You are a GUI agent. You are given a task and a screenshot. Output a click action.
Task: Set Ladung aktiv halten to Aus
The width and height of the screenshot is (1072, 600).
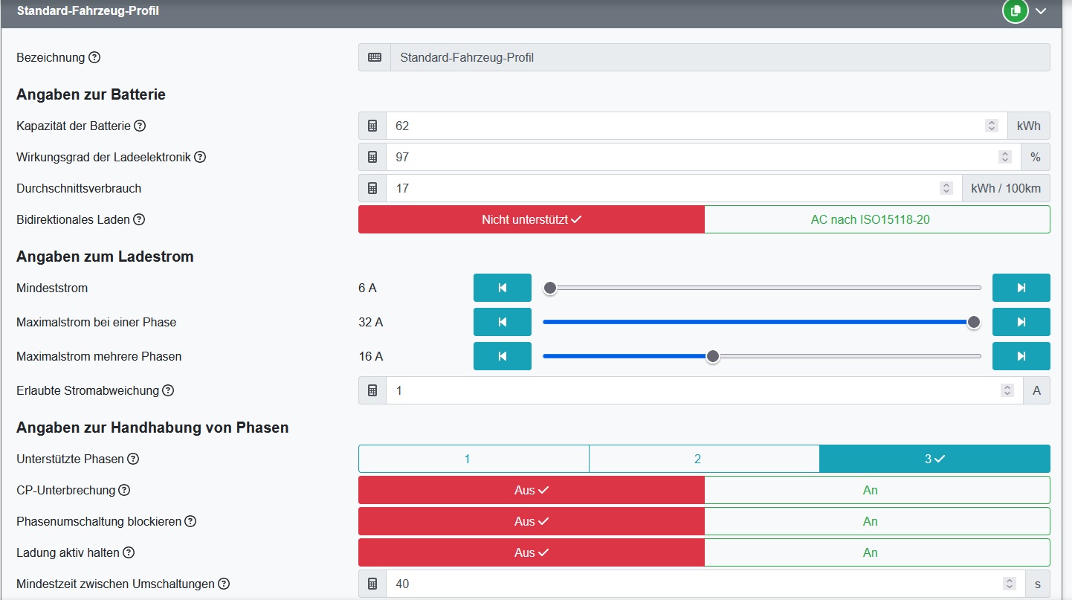[x=532, y=552]
